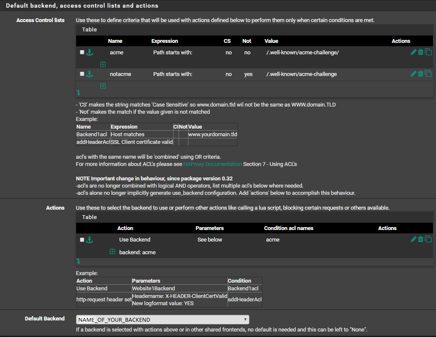Copy the notacme ACL entry
The width and height of the screenshot is (436, 337).
click(x=428, y=74)
